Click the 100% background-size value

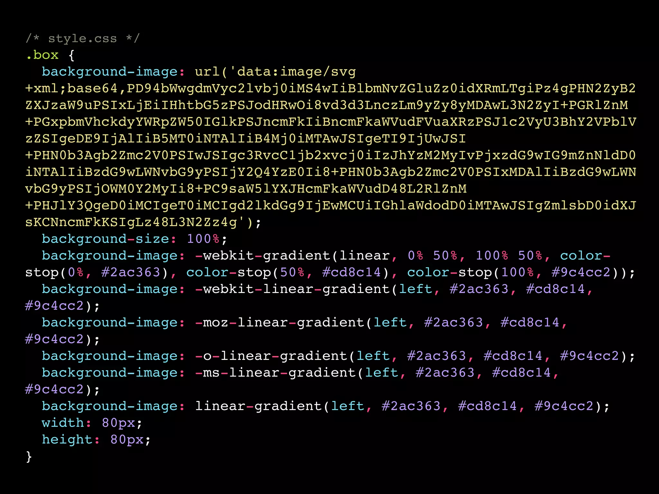click(x=203, y=239)
